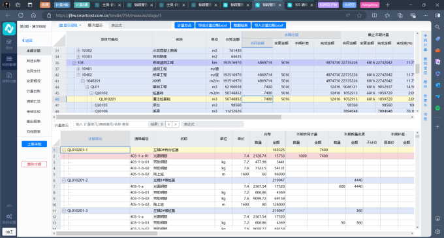Expand the 10401 tree node

point(78,69)
